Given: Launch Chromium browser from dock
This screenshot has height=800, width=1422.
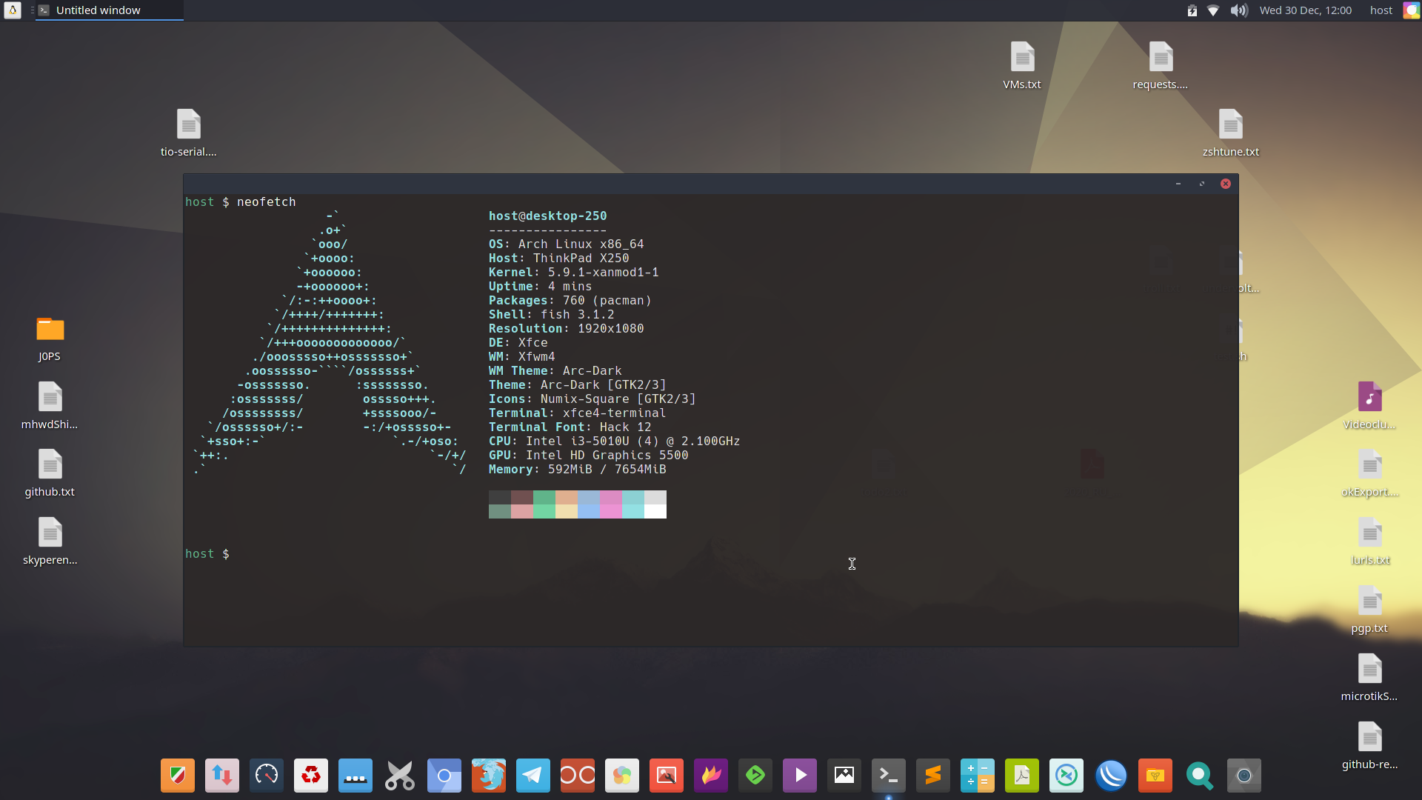Looking at the screenshot, I should 444,776.
